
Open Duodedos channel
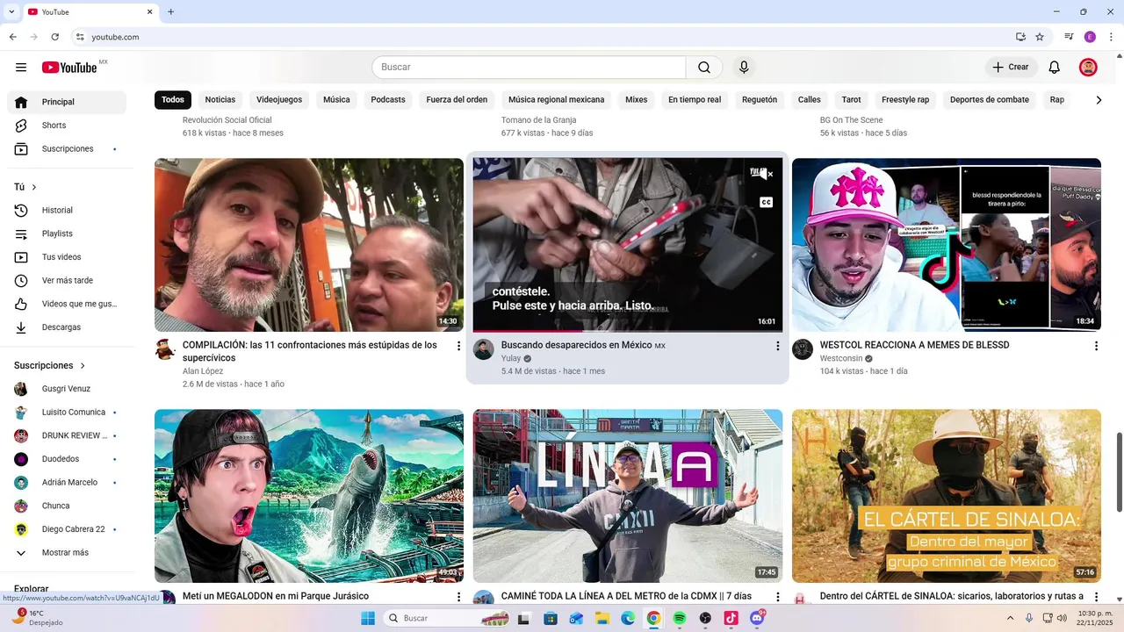pos(67,459)
